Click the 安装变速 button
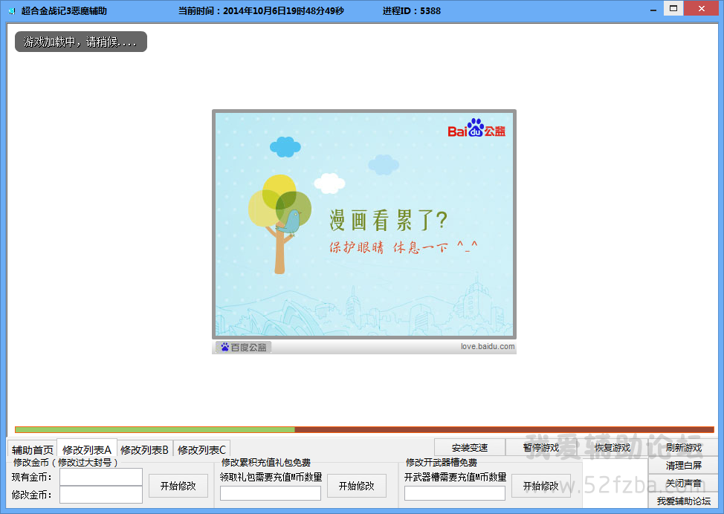Image resolution: width=724 pixels, height=514 pixels. coord(470,447)
